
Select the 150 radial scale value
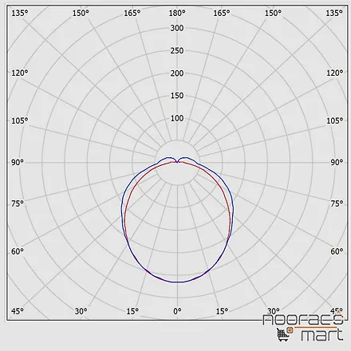point(177,96)
